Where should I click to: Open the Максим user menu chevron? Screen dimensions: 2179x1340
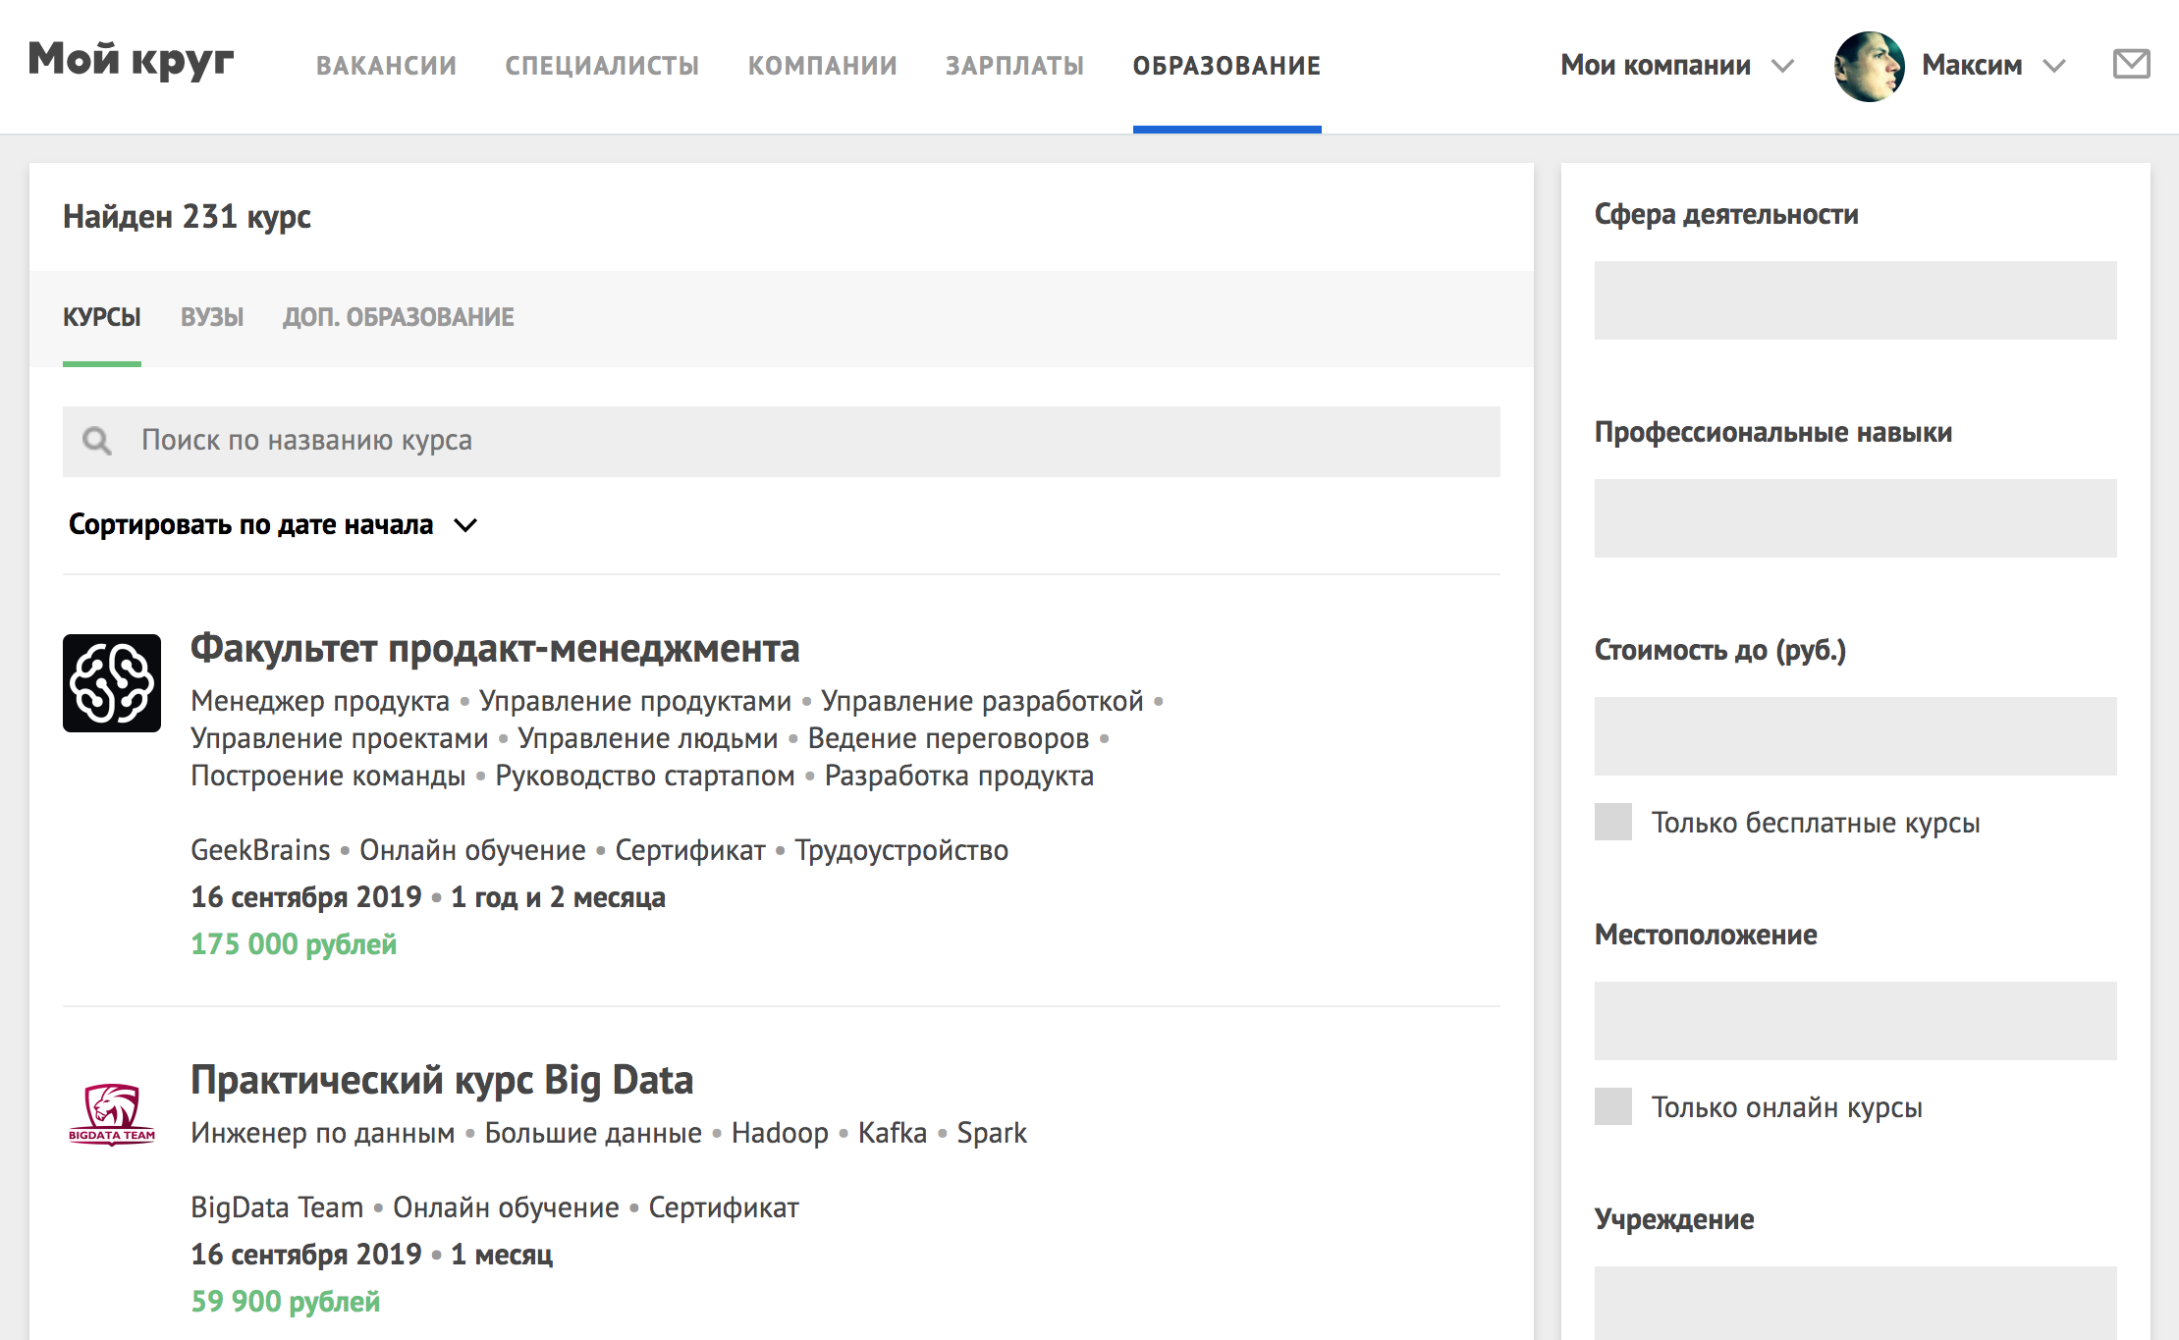[x=2054, y=66]
